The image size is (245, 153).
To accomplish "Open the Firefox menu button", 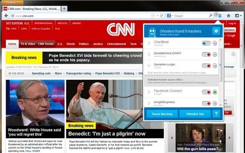I will 13,2.
